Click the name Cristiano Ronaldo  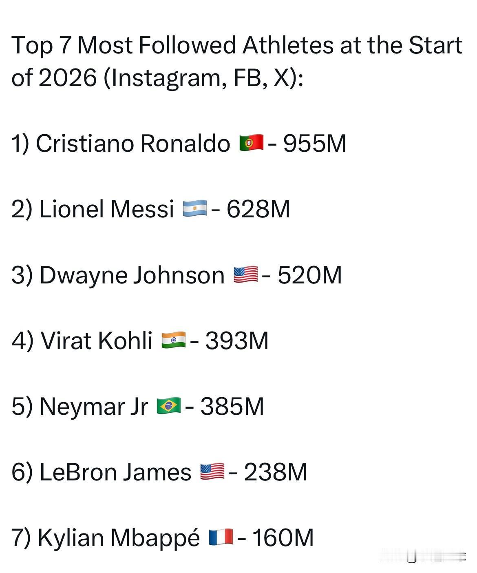133,144
